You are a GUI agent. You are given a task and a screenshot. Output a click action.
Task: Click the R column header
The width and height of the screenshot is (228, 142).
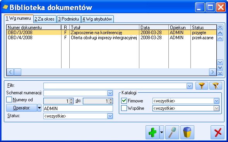65,28
